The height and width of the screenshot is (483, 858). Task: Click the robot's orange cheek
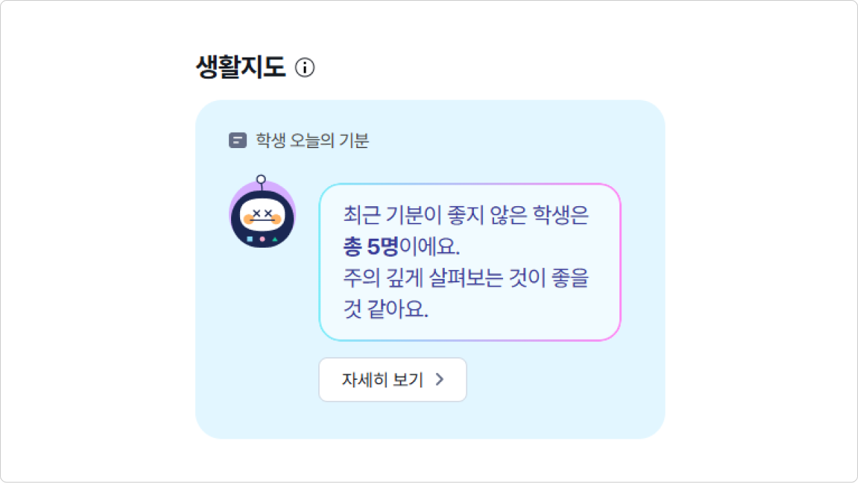247,220
